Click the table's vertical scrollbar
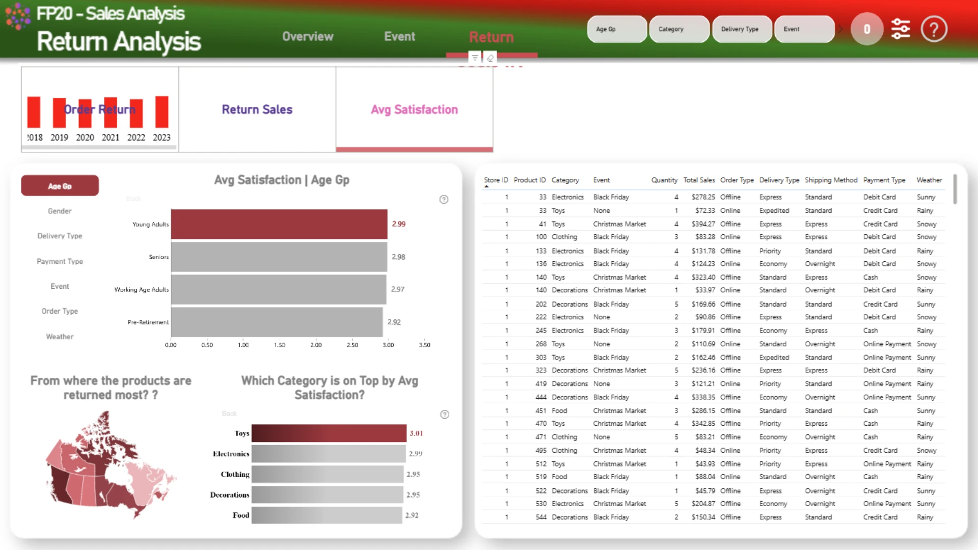Screen dimensions: 978x550 [x=955, y=189]
